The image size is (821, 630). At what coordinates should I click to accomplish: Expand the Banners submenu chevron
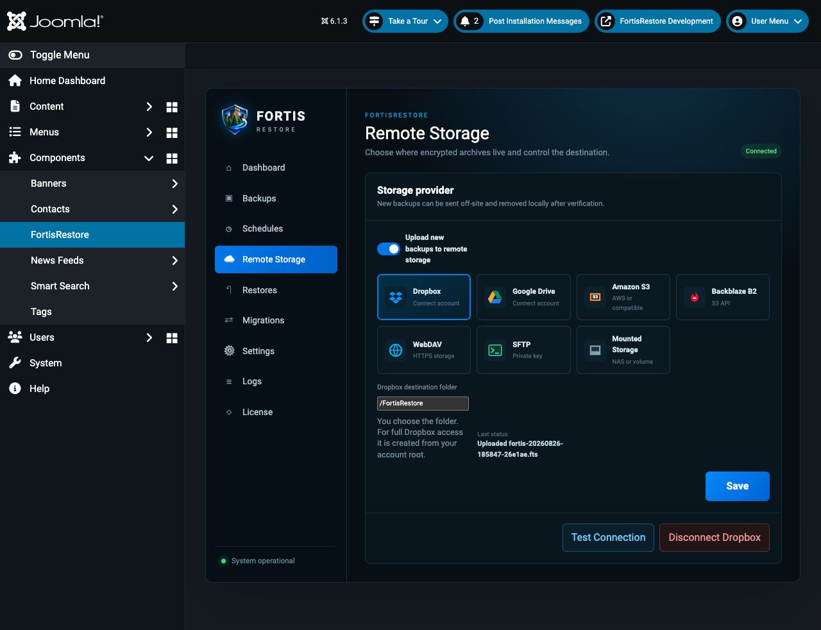(x=174, y=183)
